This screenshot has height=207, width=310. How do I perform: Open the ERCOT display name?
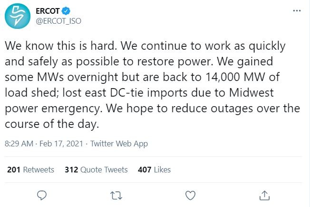click(48, 11)
